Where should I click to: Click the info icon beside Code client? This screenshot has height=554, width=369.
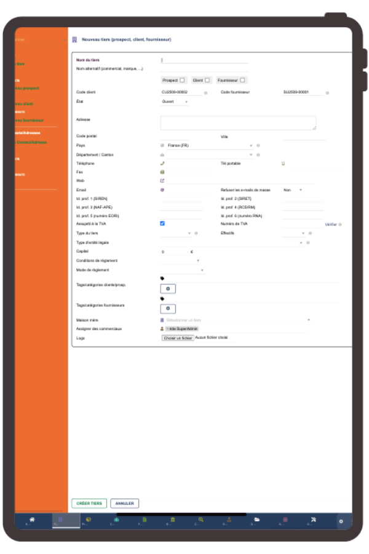206,93
